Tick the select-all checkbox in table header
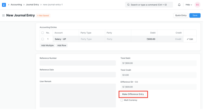The height and width of the screenshot is (111, 207). [x=42, y=33]
